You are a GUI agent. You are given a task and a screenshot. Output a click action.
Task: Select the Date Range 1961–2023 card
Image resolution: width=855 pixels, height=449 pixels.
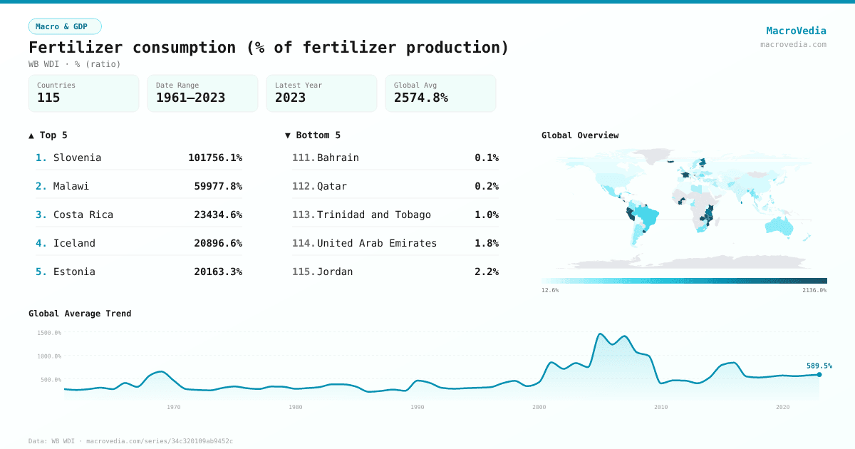click(x=202, y=93)
